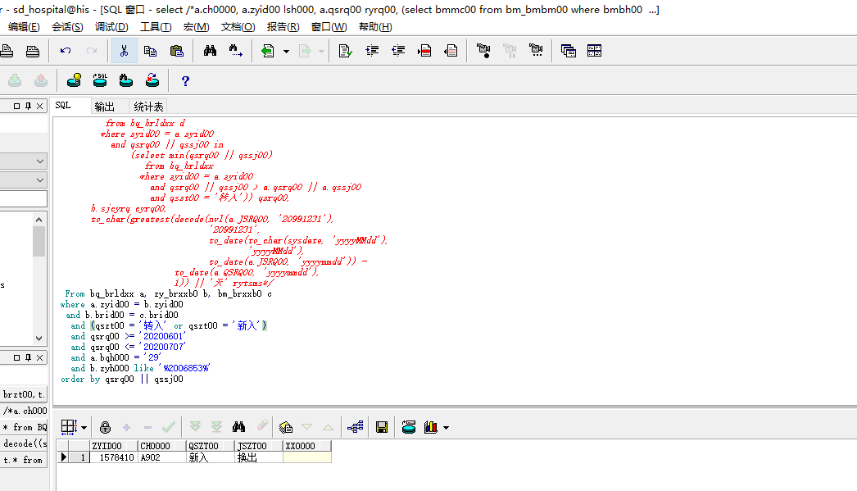Click the Find Next binoculars-arrow icon
Screen dimensions: 857x491
pos(236,51)
